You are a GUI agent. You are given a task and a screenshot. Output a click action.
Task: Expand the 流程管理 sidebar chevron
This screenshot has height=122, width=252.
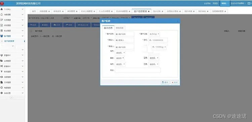point(23,77)
